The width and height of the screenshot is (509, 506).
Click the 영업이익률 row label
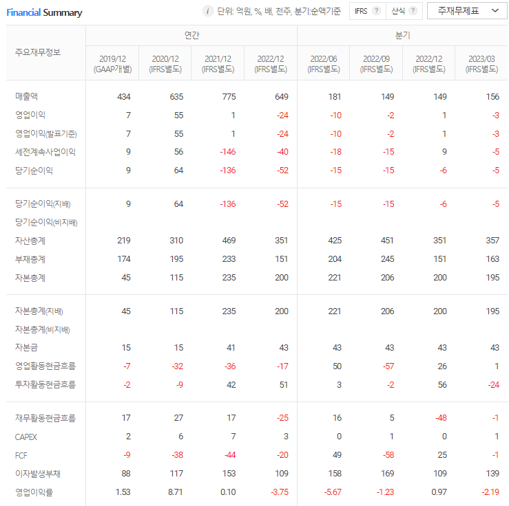[34, 492]
